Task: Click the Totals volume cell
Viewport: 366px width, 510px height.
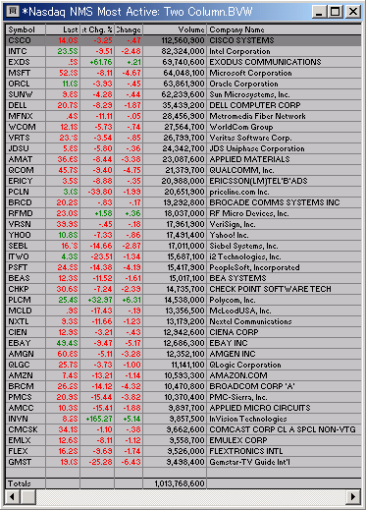Action: pyautogui.click(x=175, y=483)
